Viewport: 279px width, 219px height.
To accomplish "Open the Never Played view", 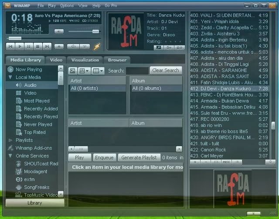I will (x=38, y=124).
